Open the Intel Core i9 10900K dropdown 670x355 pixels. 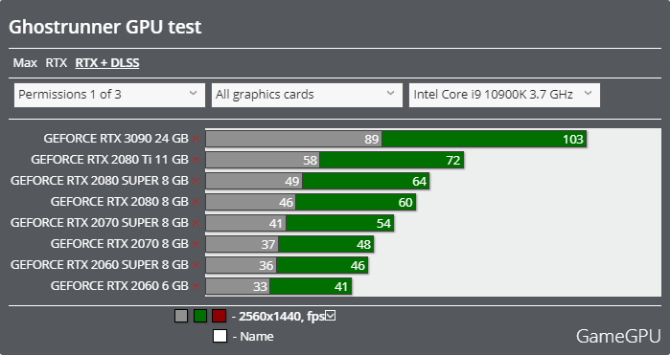tap(504, 95)
